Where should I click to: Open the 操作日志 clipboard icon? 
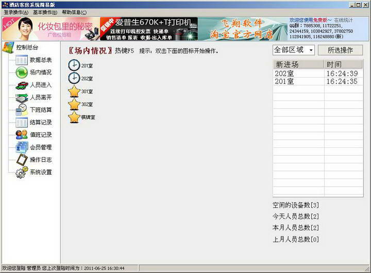click(x=22, y=160)
